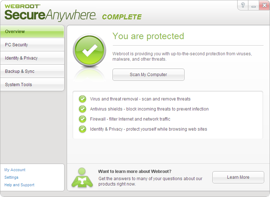Open the Settings link
The image size is (270, 197).
[x=11, y=177]
